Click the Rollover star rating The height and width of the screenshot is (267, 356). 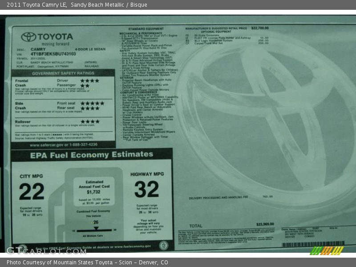pos(90,121)
